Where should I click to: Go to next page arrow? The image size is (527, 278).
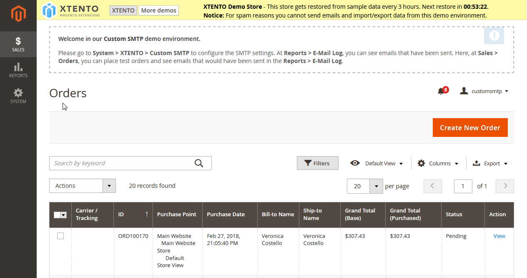pyautogui.click(x=505, y=186)
